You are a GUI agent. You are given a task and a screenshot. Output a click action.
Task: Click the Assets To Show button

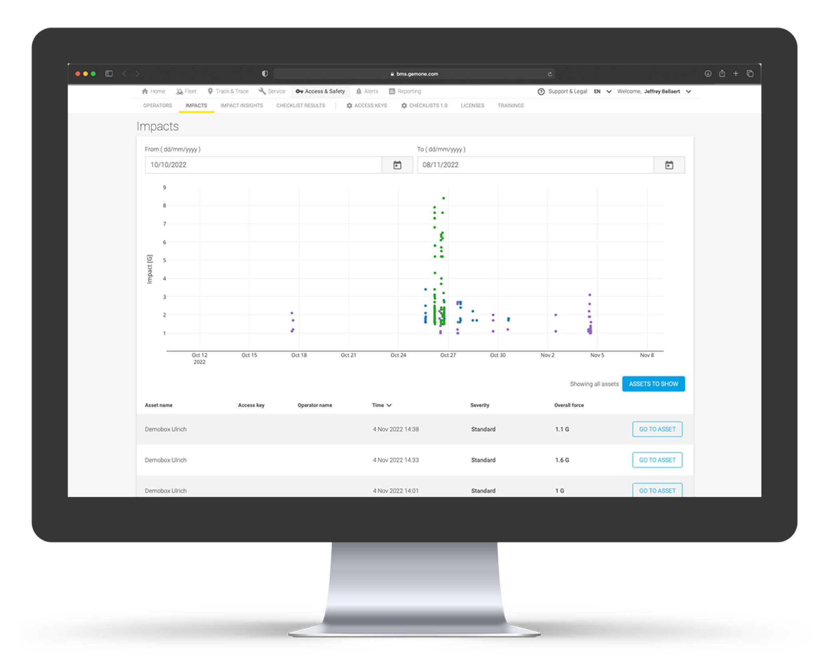point(653,384)
